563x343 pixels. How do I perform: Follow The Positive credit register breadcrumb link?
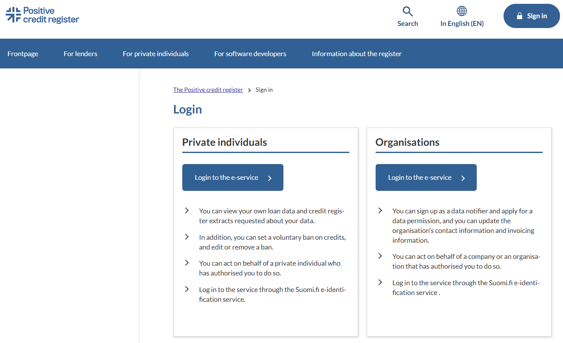(x=208, y=90)
